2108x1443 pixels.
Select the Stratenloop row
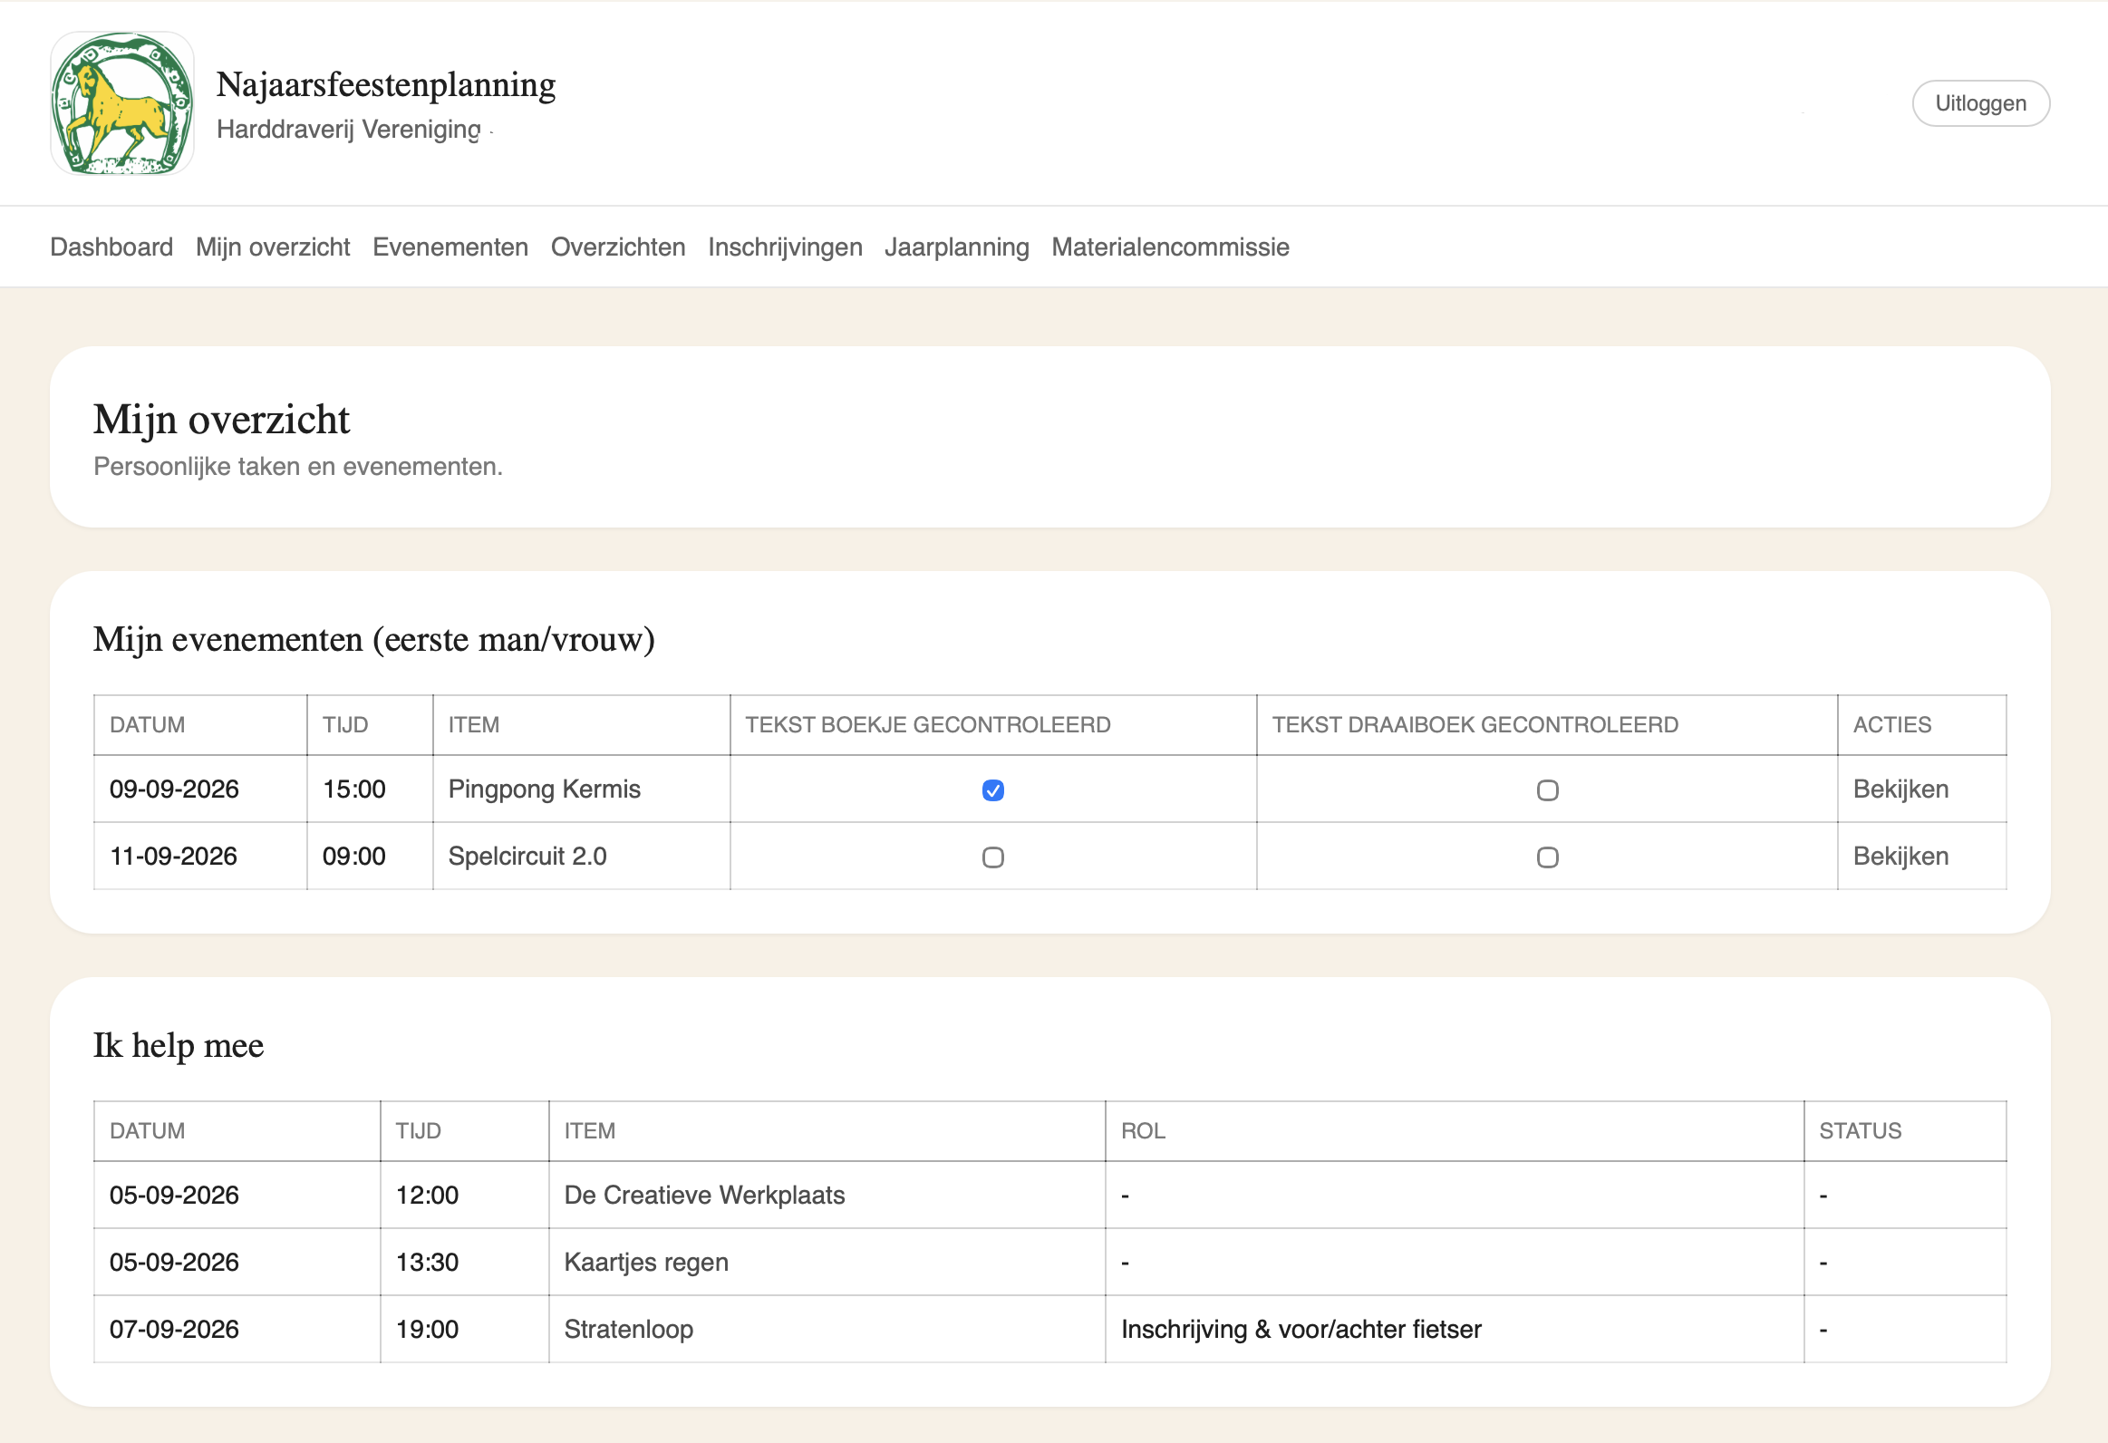[x=628, y=1329]
